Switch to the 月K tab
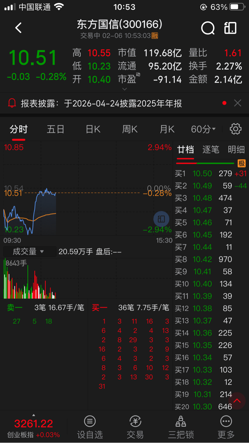249x443 pixels. tap(167, 129)
